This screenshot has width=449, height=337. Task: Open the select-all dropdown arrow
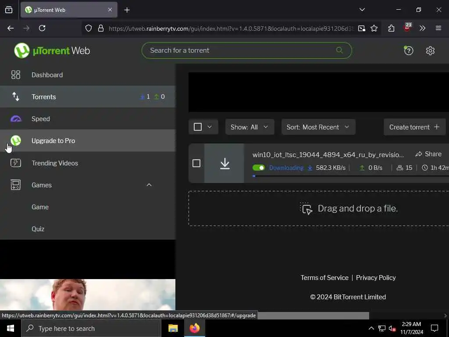[210, 127]
